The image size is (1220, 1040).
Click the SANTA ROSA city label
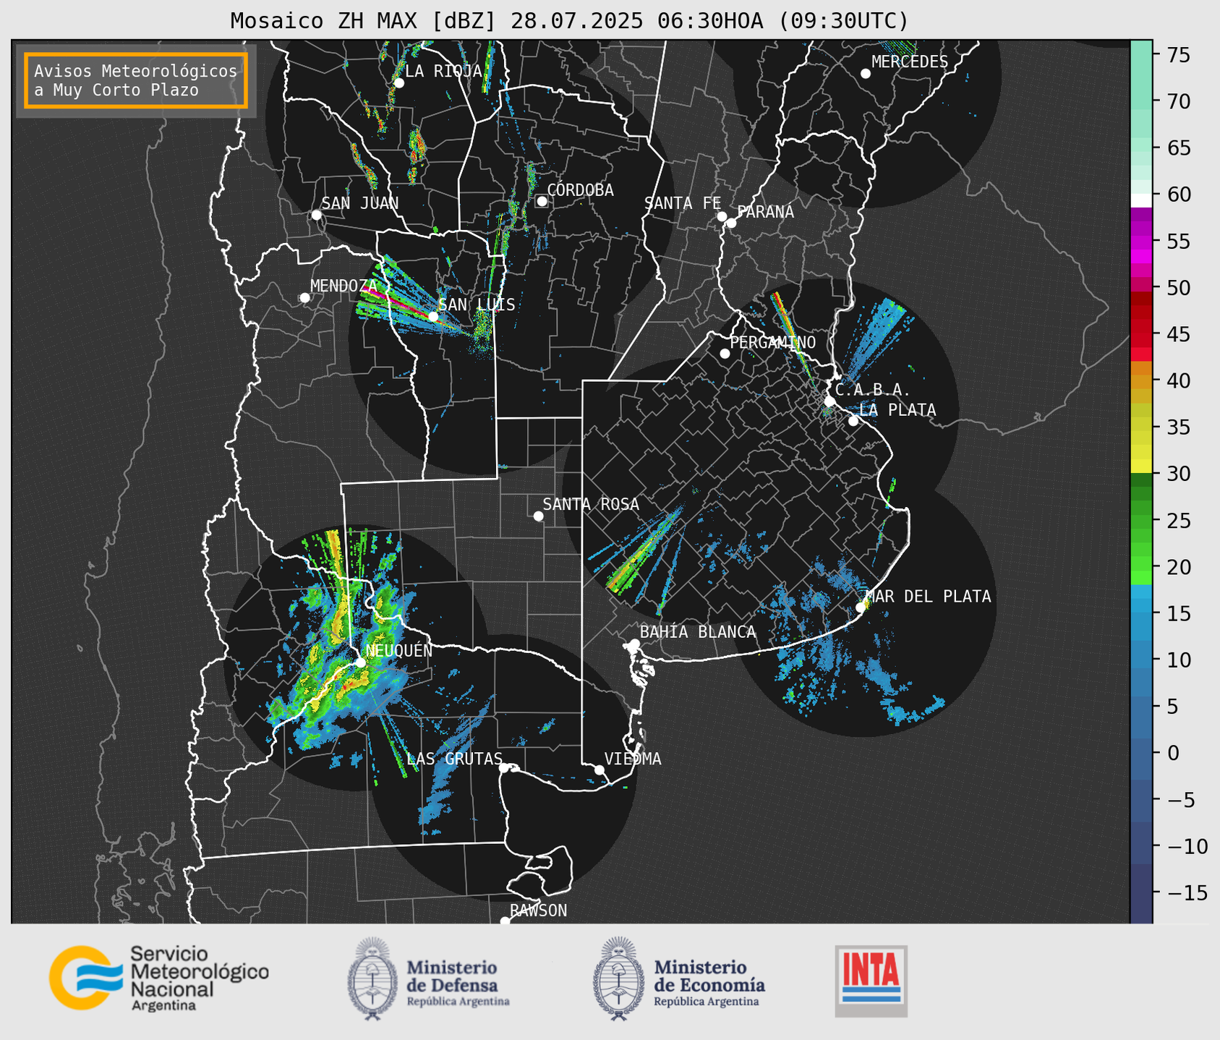coord(591,504)
